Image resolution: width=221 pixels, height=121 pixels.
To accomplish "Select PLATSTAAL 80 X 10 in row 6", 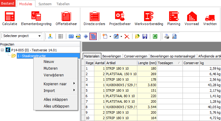I will click(121, 96).
